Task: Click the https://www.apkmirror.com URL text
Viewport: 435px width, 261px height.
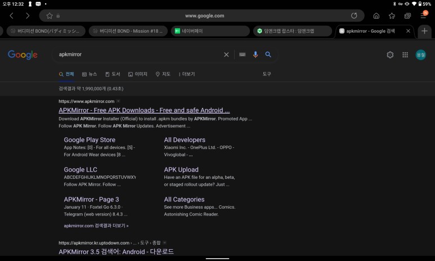Action: point(86,101)
